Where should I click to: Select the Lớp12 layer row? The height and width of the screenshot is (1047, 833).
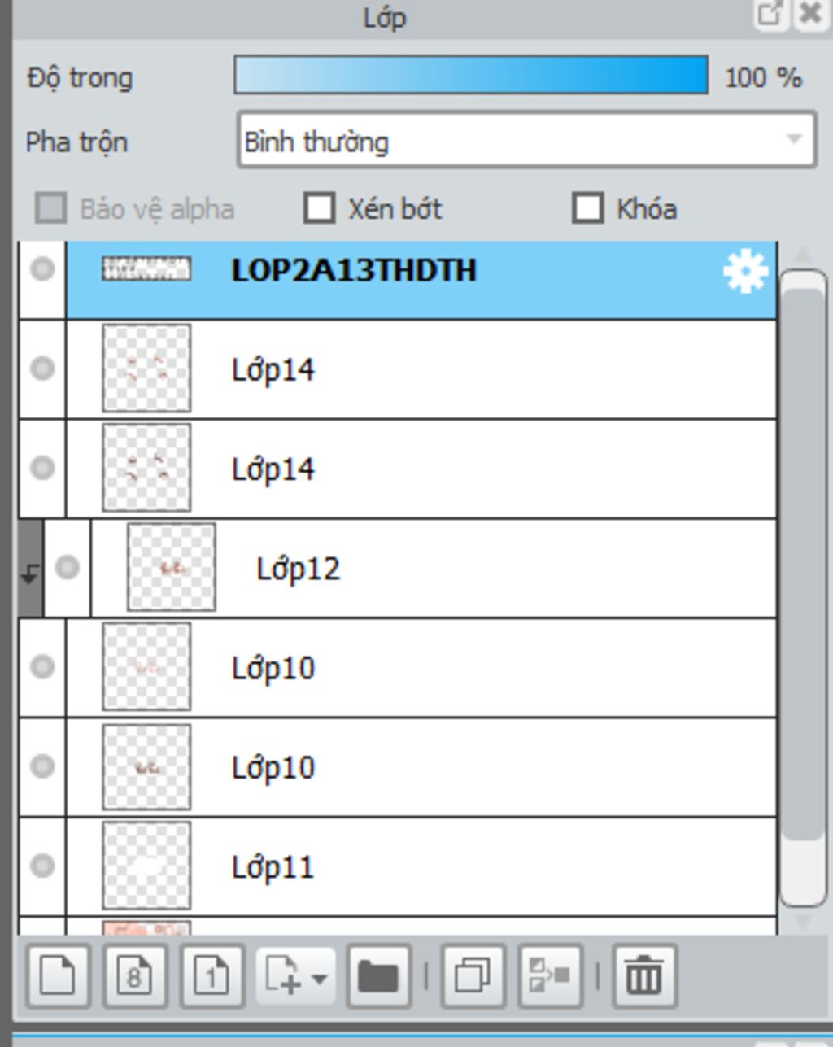(434, 568)
